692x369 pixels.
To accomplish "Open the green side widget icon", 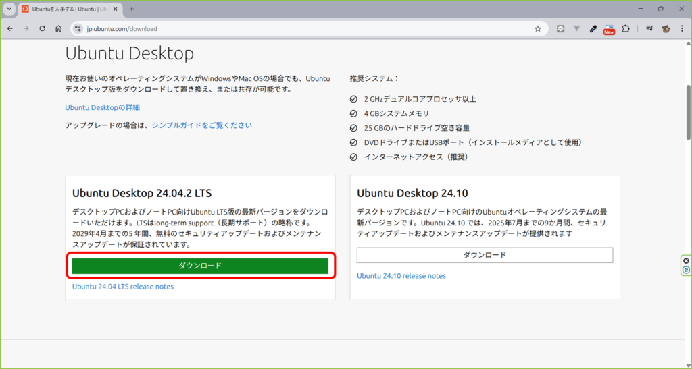I will pos(687,270).
